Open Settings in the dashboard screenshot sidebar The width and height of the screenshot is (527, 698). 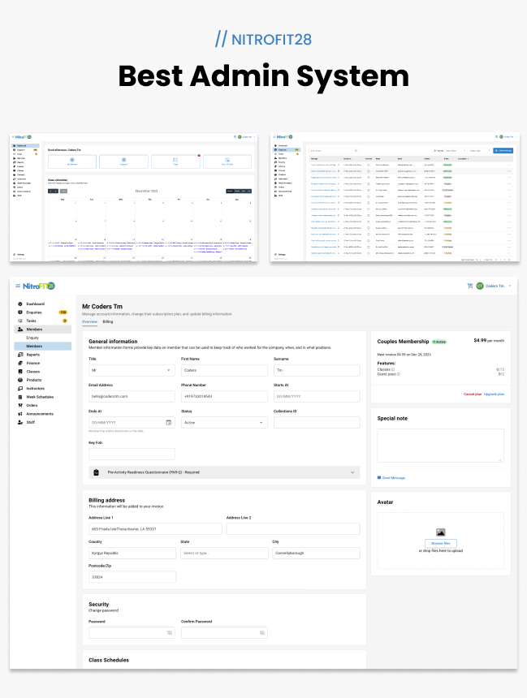click(x=20, y=255)
